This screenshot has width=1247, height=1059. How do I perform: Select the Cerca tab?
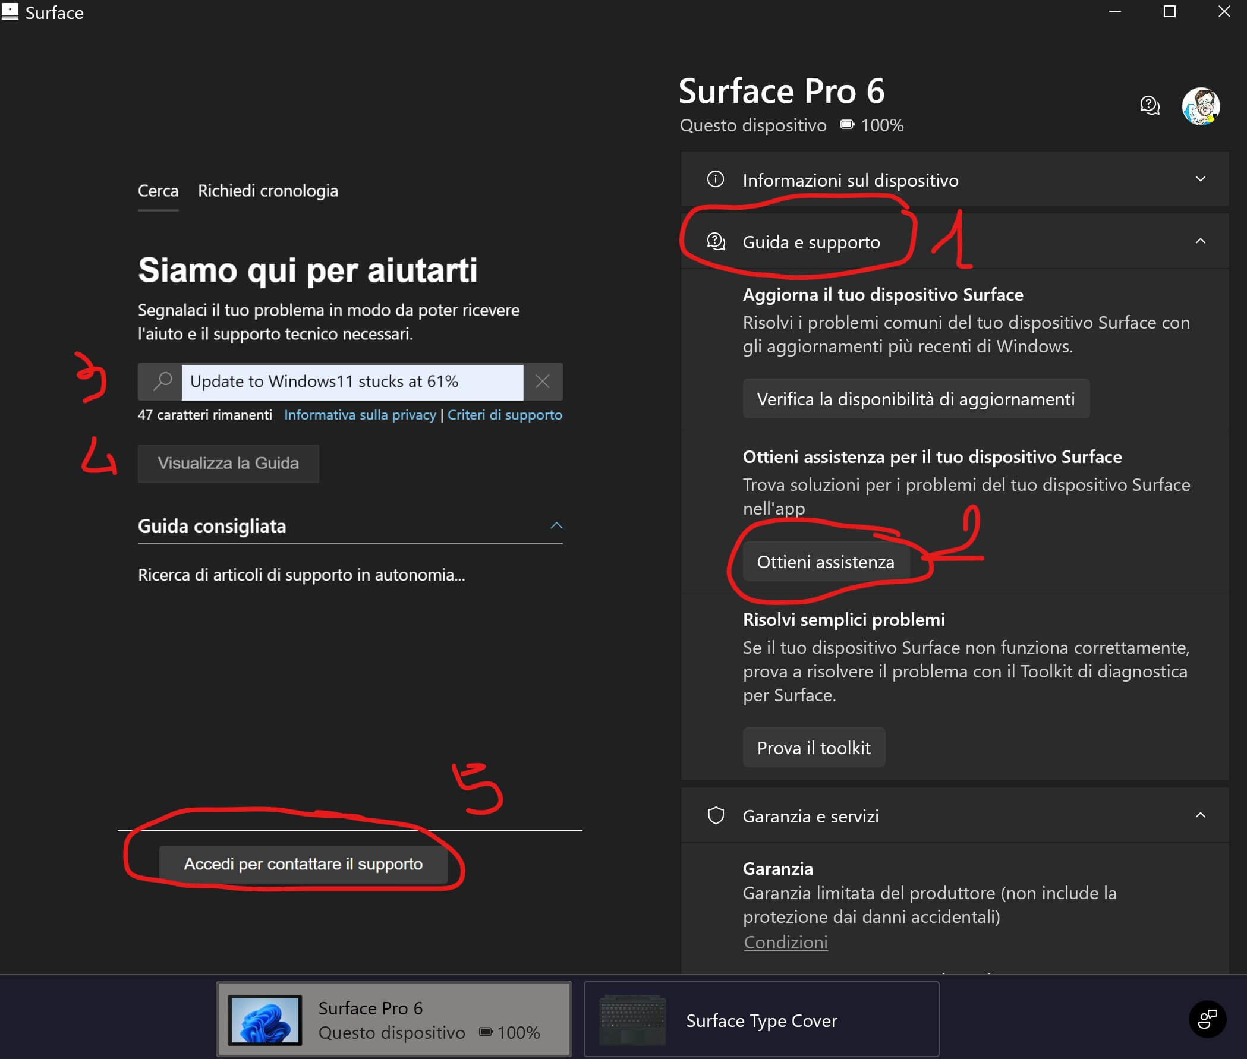point(158,191)
